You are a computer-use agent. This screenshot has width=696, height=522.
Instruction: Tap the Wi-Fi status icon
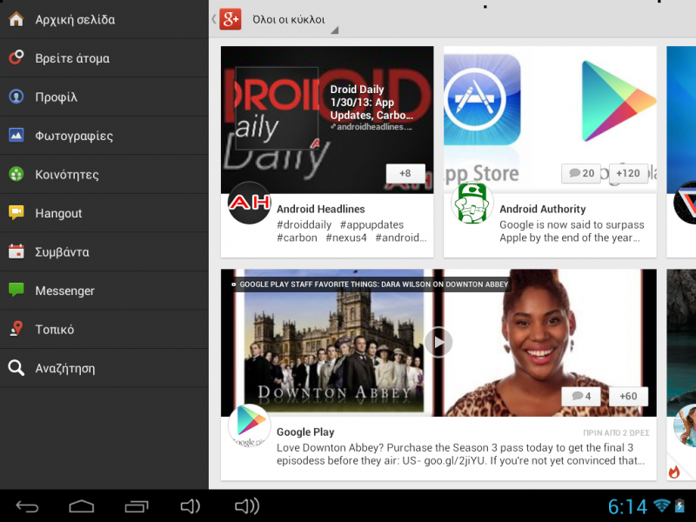(x=662, y=505)
